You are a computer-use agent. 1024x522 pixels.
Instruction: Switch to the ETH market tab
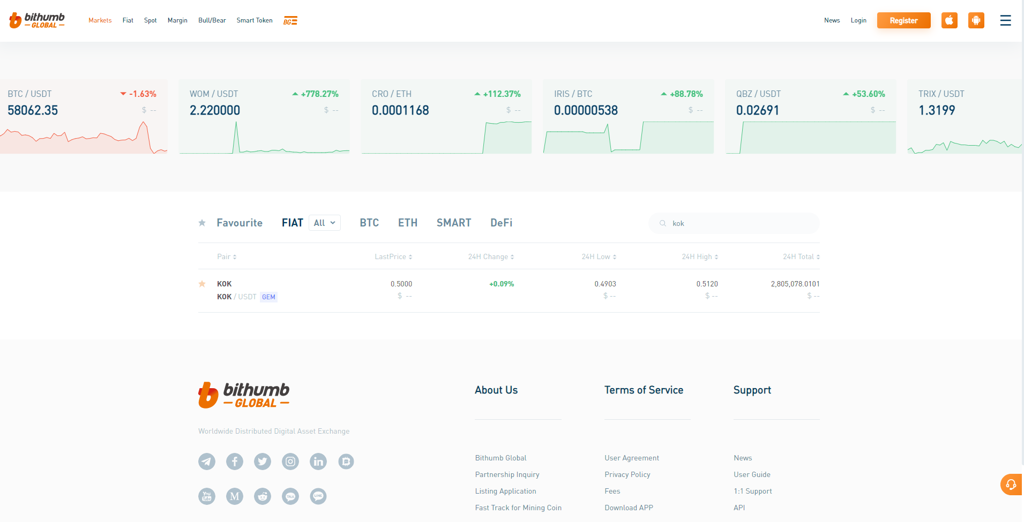pos(408,223)
